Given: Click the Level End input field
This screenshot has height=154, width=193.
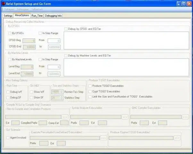Looking at the screenshot, I should pos(27,74).
